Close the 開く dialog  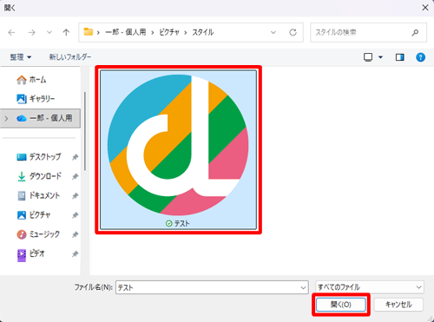(425, 8)
